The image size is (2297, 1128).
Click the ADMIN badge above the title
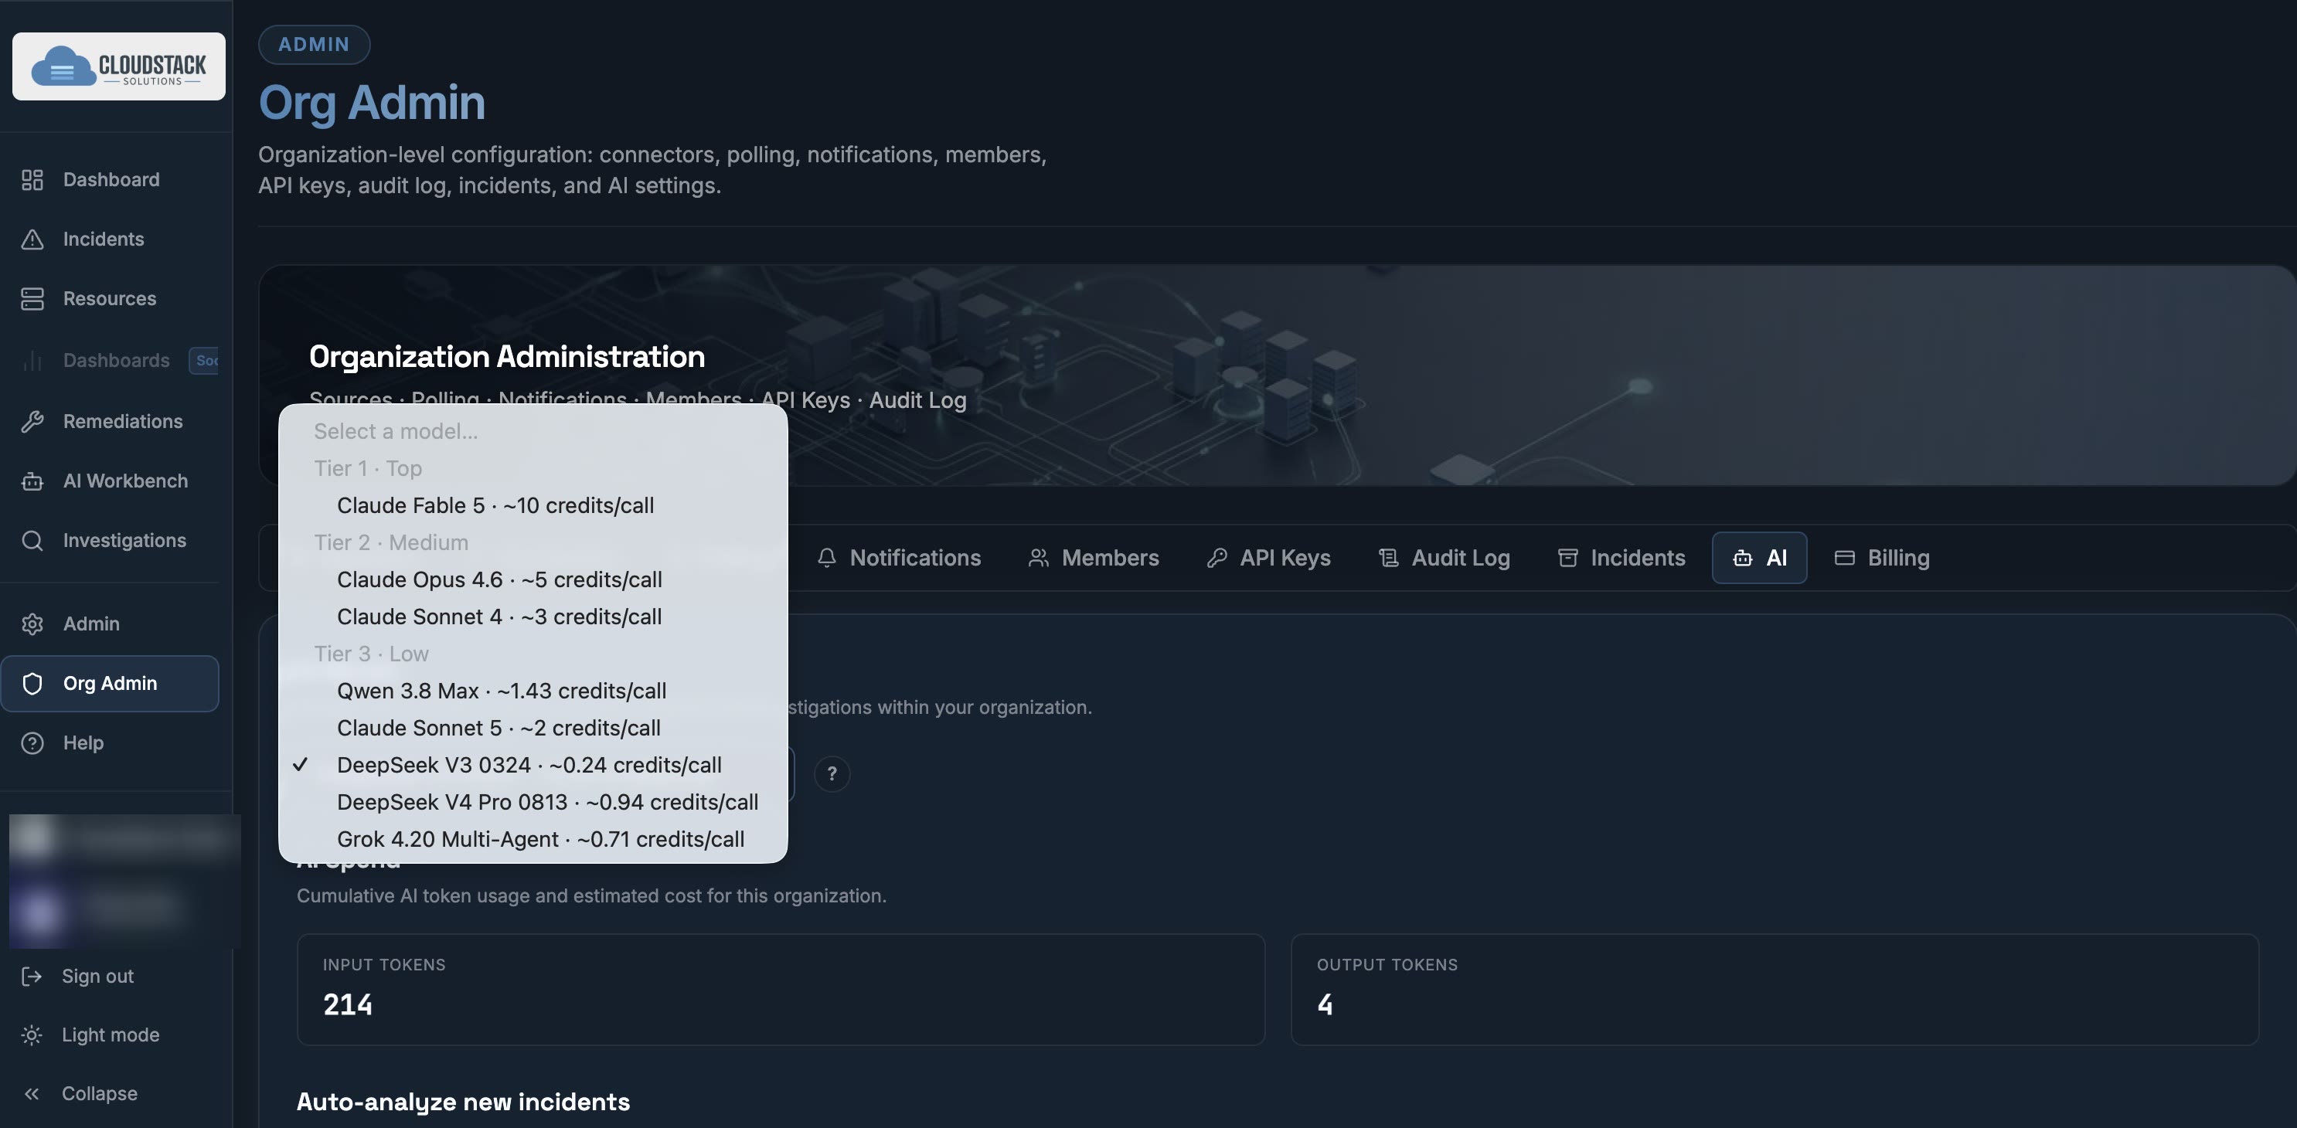pos(314,45)
